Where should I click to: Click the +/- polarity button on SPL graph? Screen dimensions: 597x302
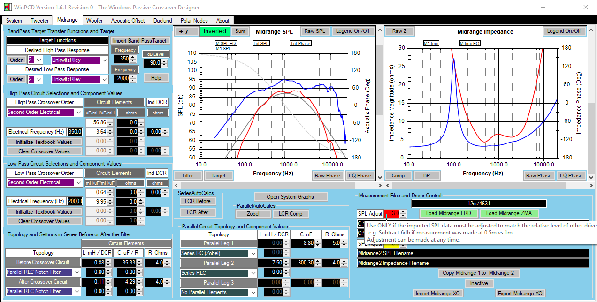click(186, 31)
